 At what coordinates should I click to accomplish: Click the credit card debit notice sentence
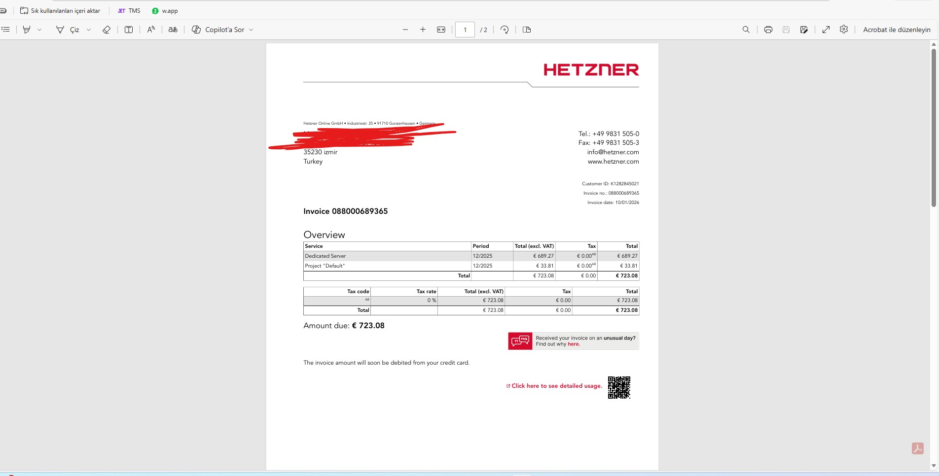point(387,363)
